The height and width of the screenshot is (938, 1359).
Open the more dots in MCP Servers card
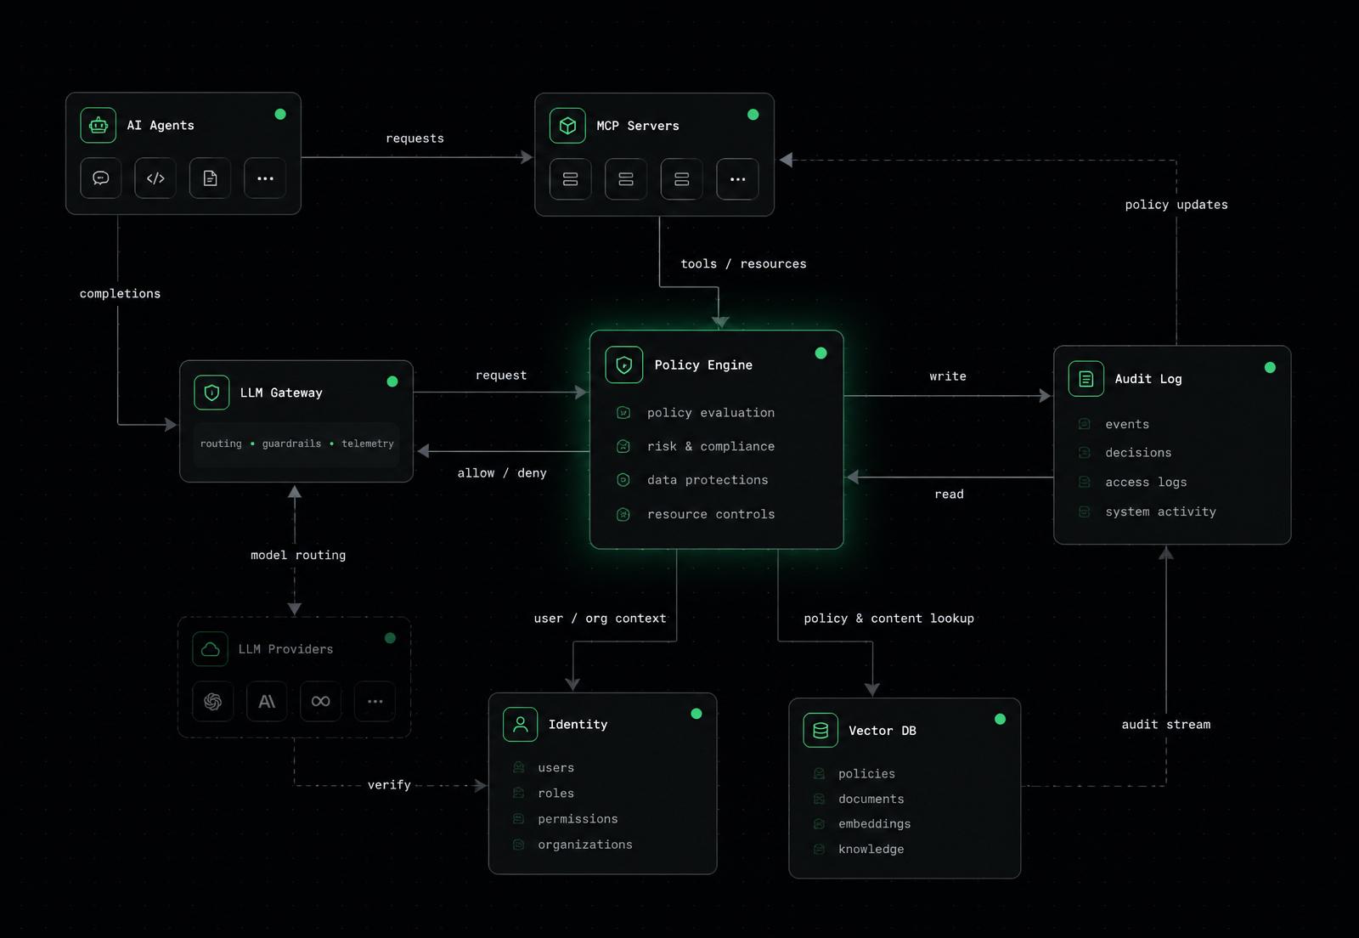(737, 179)
